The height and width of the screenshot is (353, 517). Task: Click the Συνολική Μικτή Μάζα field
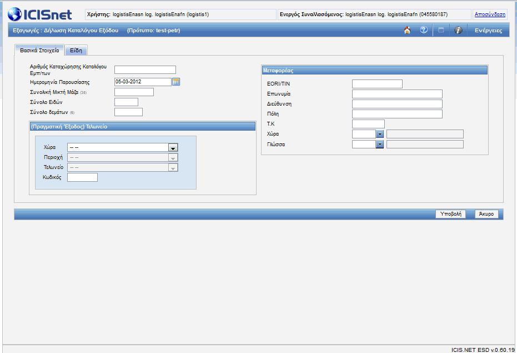[x=134, y=92]
